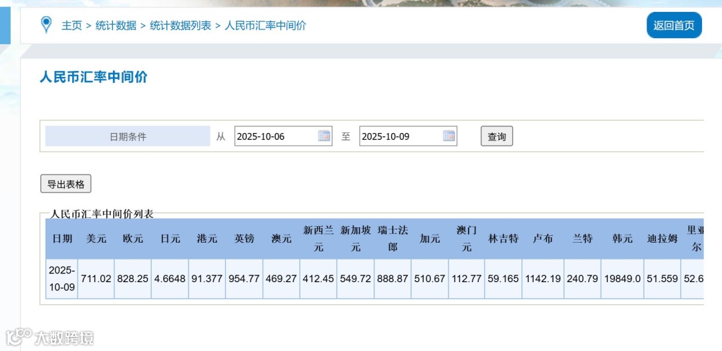Select the CAD value 510.67
The image size is (722, 351).
430,279
